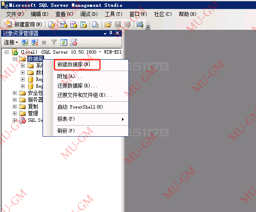The width and height of the screenshot is (256, 212).
Task: Choose 附加(A)... from context menu
Action: coord(69,76)
